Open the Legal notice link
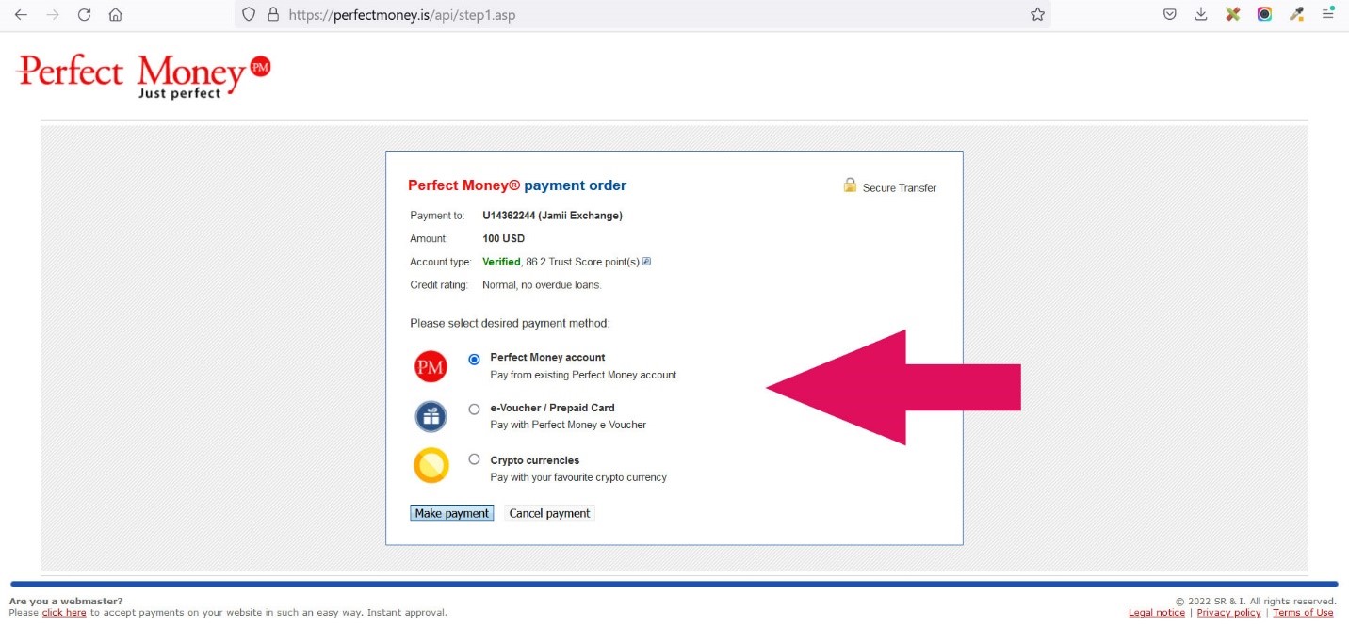Viewport: 1349px width, 643px height. pos(1157,613)
